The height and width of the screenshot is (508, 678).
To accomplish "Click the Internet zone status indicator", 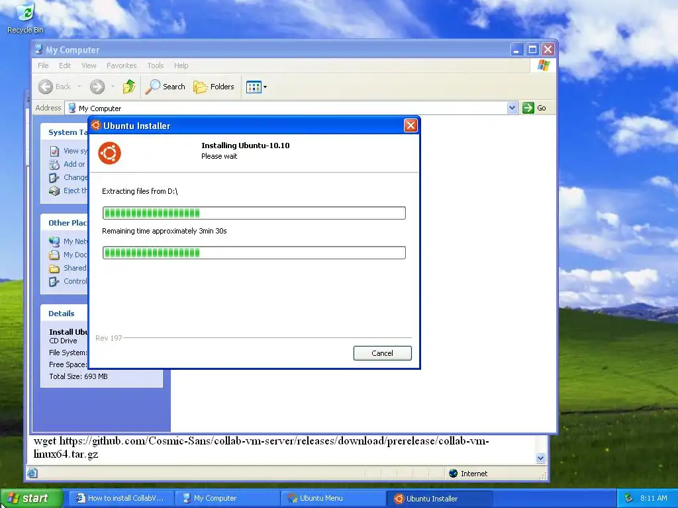I will (x=468, y=474).
